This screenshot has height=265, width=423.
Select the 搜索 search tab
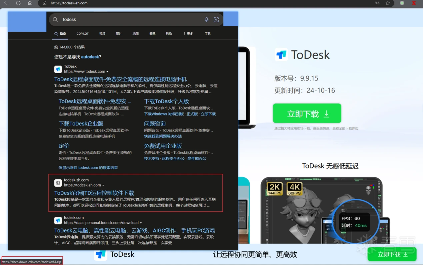[x=60, y=34]
